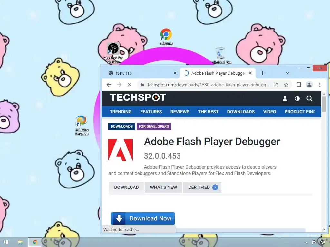Viewport: 330px width, 247px height.
Task: Click the Adobe Flash Player Debugger heading
Action: (x=212, y=142)
